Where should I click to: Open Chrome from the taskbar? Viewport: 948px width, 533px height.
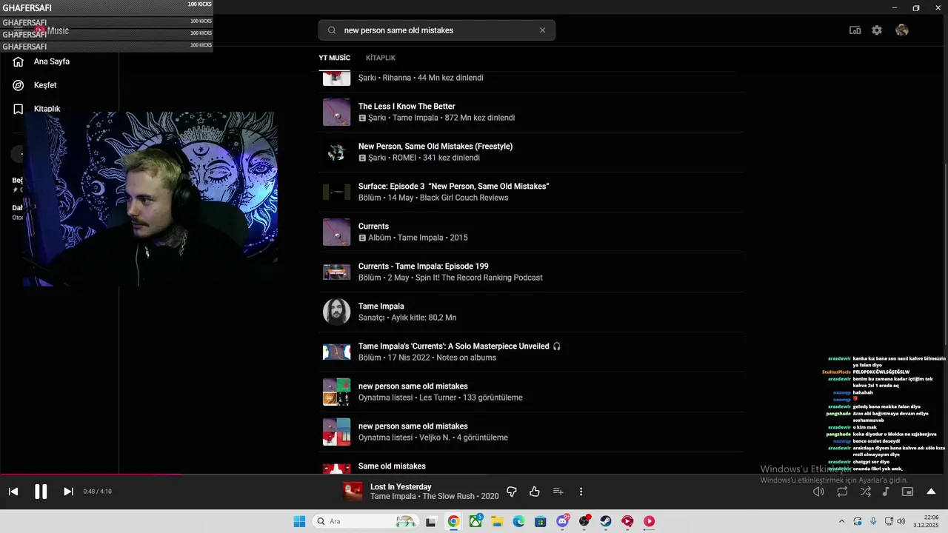click(x=453, y=521)
